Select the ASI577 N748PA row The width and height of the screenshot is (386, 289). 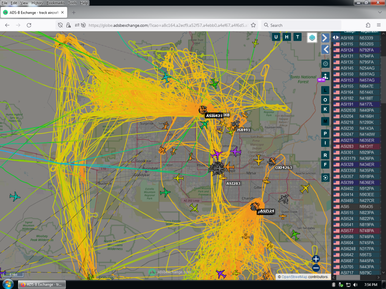(x=357, y=231)
